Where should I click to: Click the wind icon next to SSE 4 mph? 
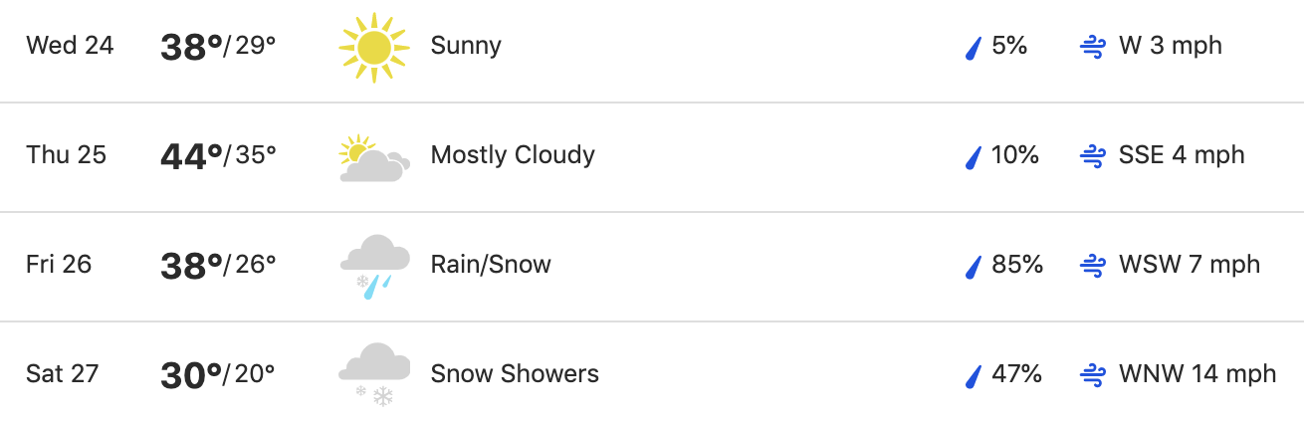coord(1093,156)
